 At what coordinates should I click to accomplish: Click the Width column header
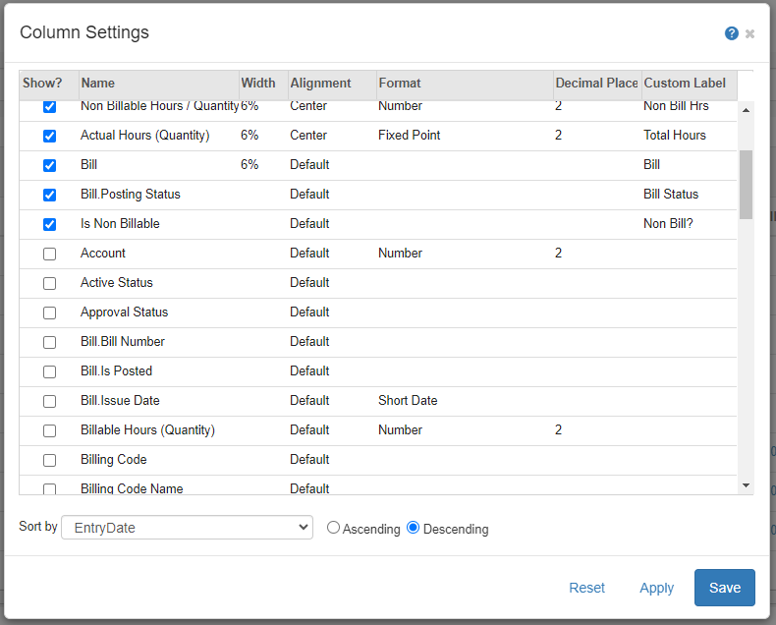264,84
